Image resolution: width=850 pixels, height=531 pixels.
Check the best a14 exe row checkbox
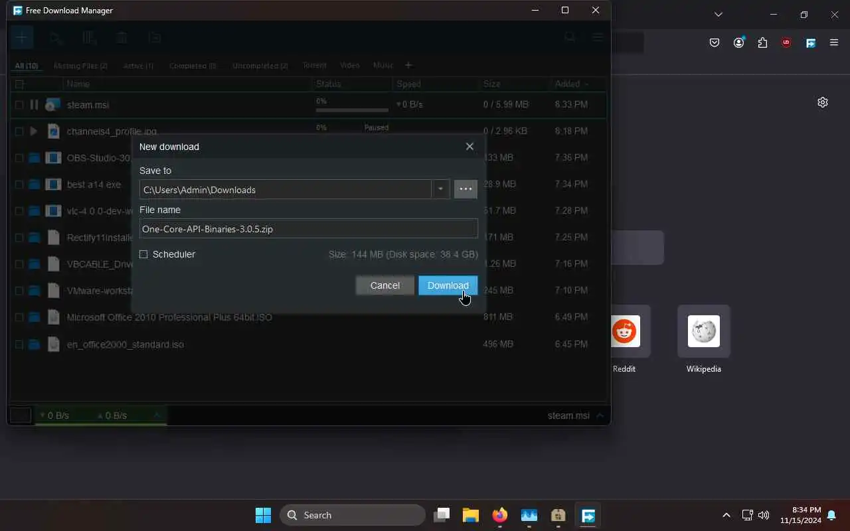19,185
